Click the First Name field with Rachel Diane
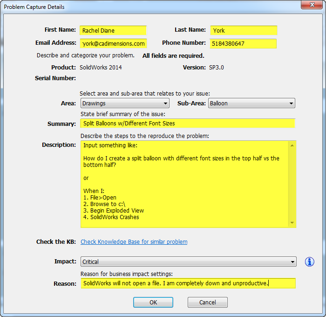The image size is (326, 317). pos(113,31)
